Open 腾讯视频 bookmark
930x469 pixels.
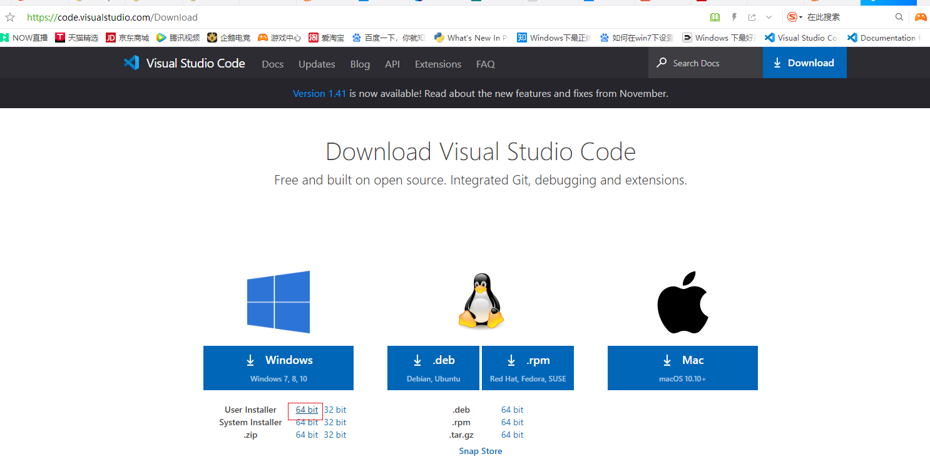(x=178, y=38)
